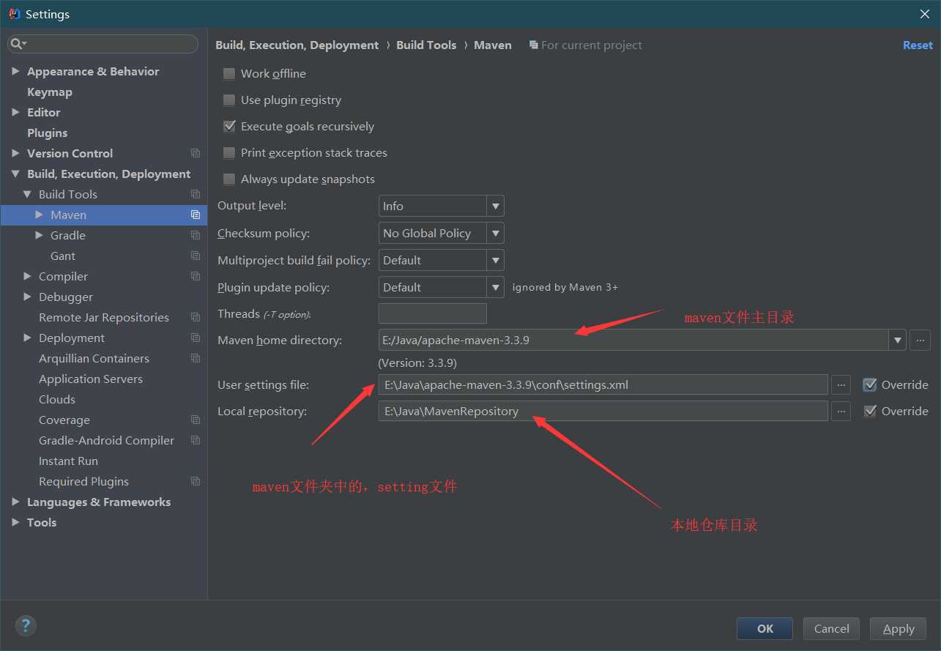
Task: Expand the Version Control tree node
Action: [15, 153]
